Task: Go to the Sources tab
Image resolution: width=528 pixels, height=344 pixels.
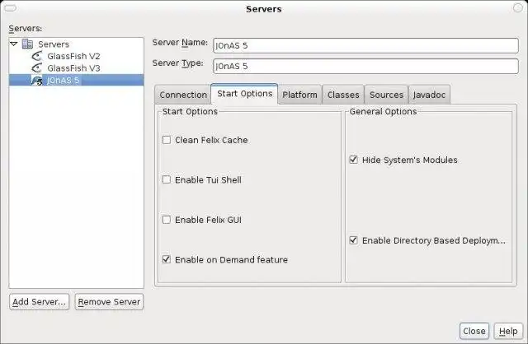Action: pos(386,95)
